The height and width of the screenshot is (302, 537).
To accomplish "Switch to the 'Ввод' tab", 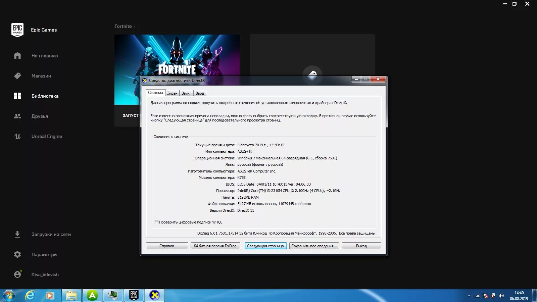I will coord(200,93).
